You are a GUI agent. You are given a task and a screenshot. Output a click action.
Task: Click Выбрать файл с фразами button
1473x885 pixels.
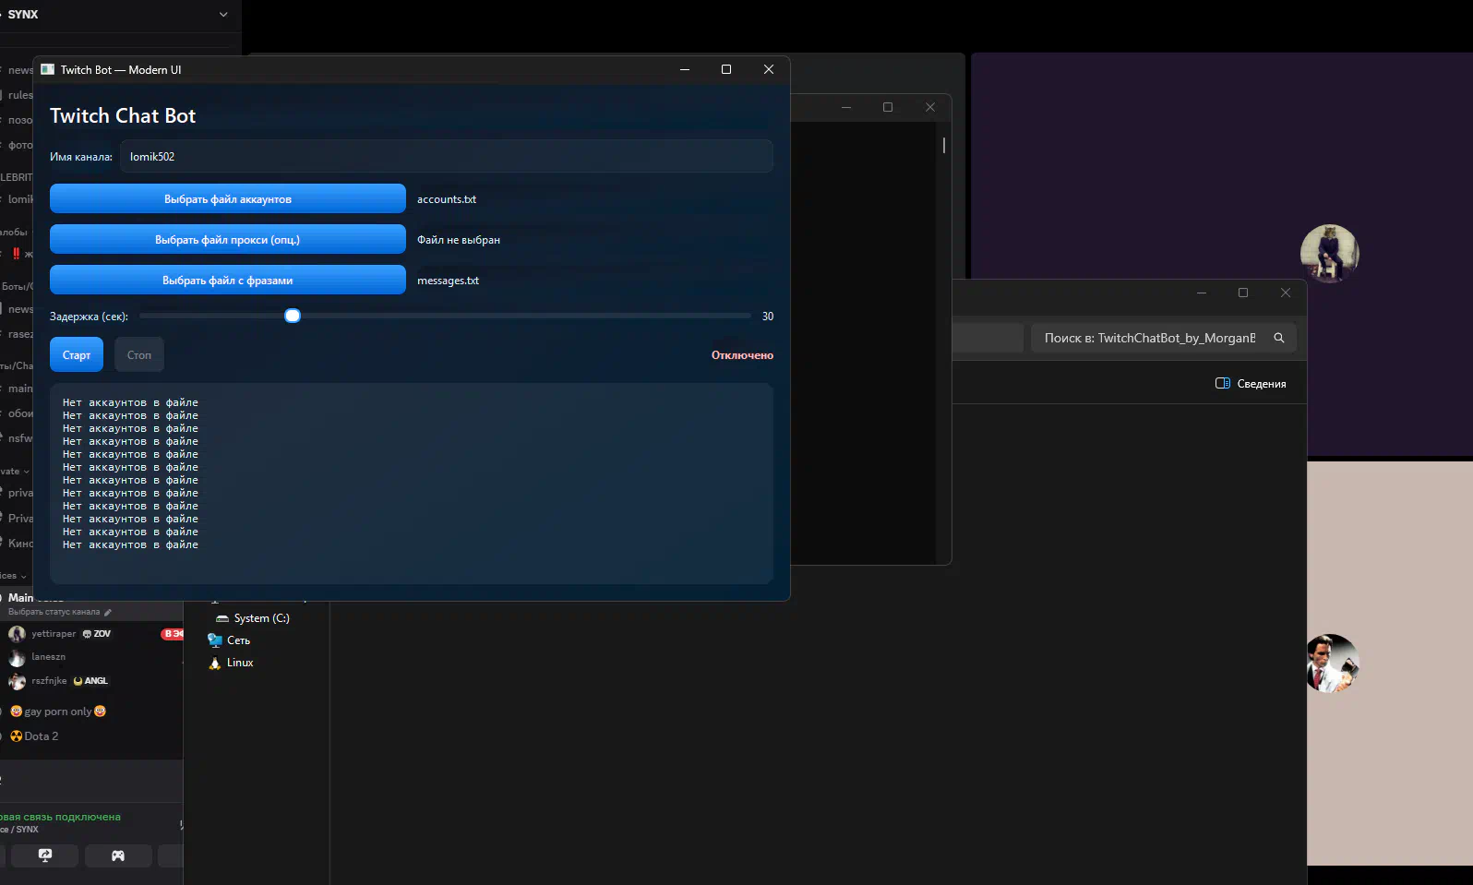coord(228,281)
